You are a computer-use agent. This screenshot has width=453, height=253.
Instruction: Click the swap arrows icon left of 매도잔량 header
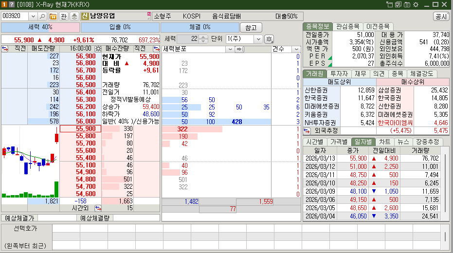tap(5, 49)
